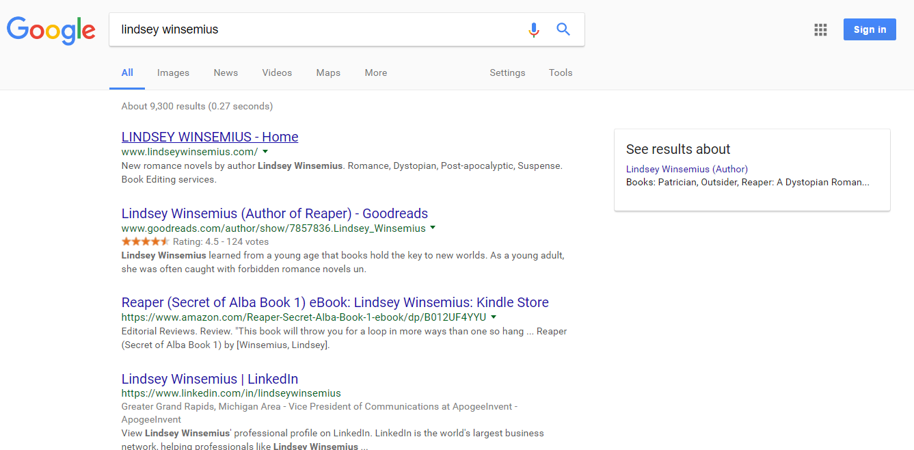Screen dimensions: 914x450
Task: Expand the More menu
Action: pos(376,72)
